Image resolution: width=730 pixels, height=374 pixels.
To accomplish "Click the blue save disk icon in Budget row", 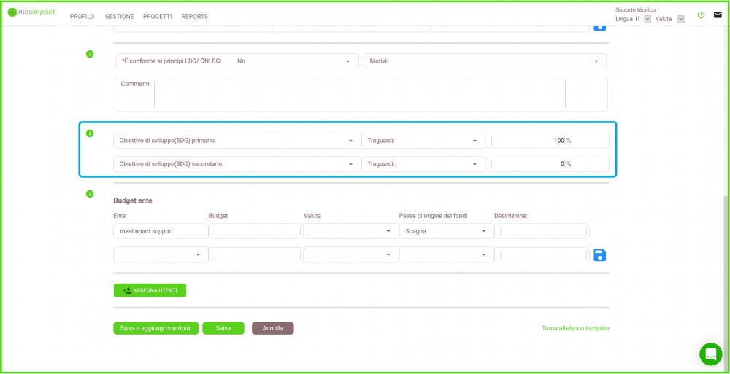I will pyautogui.click(x=599, y=254).
